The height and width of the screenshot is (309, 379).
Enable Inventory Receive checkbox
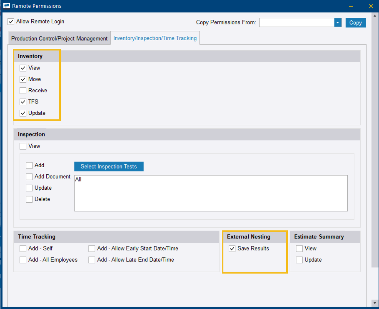(x=23, y=91)
